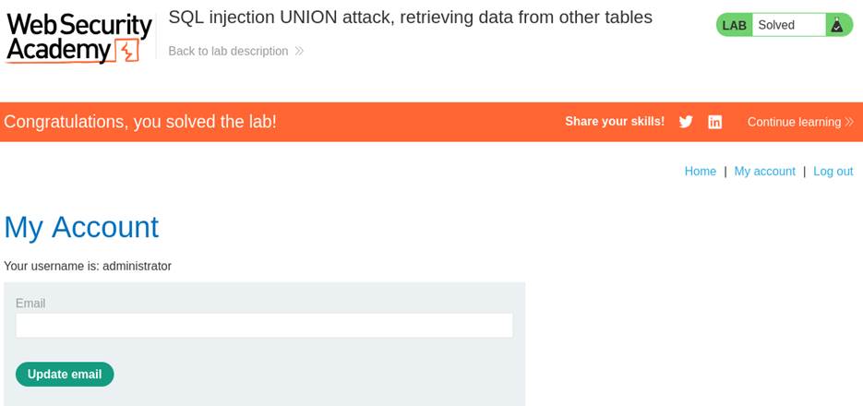The width and height of the screenshot is (863, 406).
Task: Click the Congratulations banner message
Action: point(140,122)
